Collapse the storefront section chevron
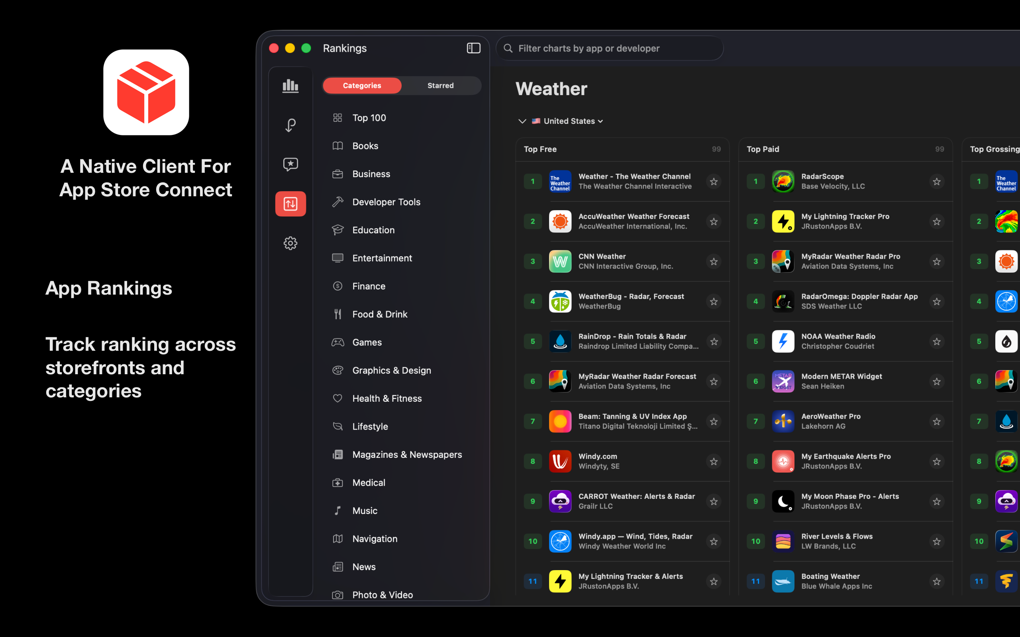1020x637 pixels. [522, 121]
